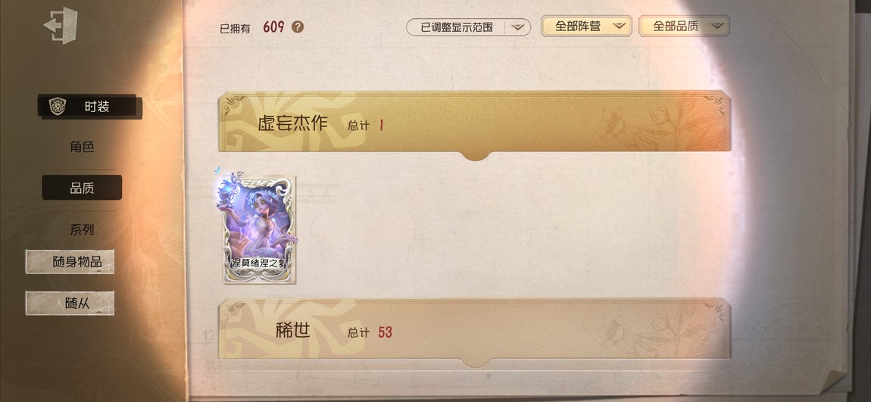Viewport: 871px width, 402px height.
Task: Collapse the 虚妄杰作 section using its bottom notch
Action: coord(476,155)
